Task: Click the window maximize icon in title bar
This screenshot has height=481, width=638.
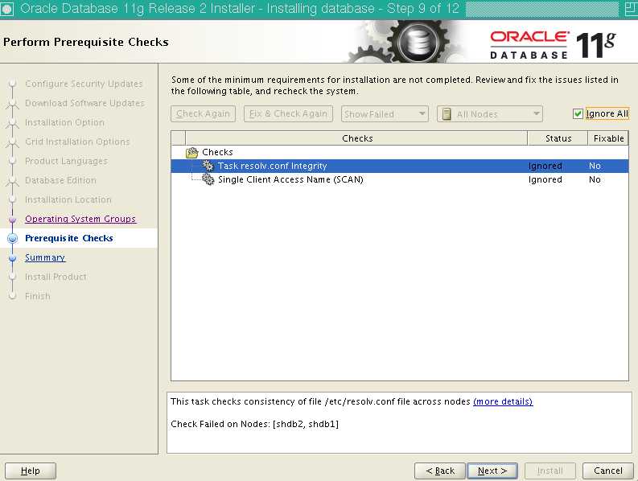Action: click(631, 9)
